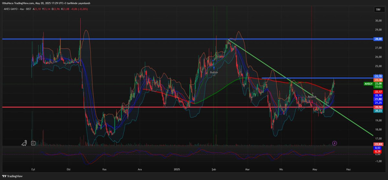Click the 'Şub' month label on time axis
388x180 pixels.
213,169
